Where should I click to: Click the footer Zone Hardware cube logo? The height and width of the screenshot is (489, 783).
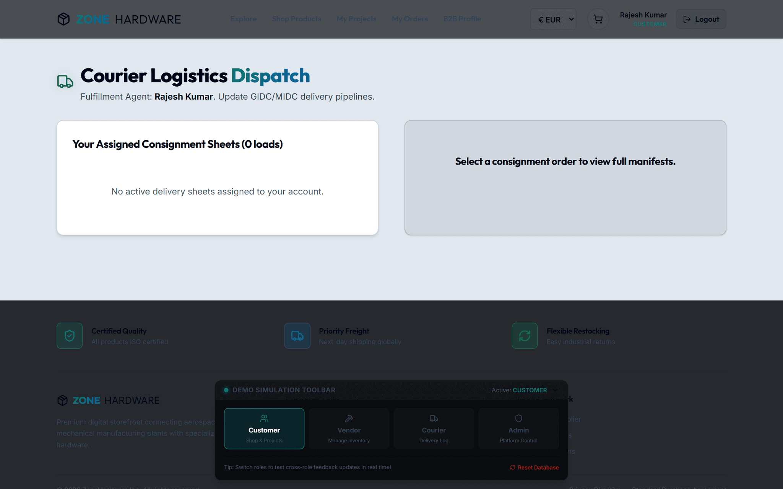click(62, 400)
